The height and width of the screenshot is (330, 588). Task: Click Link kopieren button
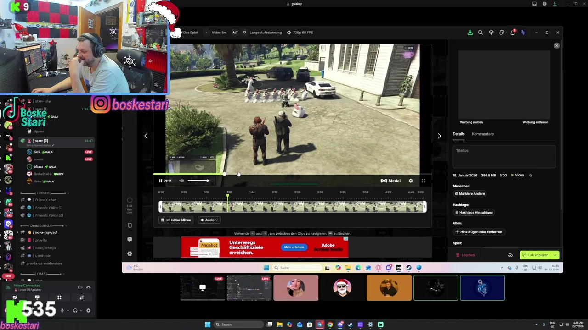point(536,255)
